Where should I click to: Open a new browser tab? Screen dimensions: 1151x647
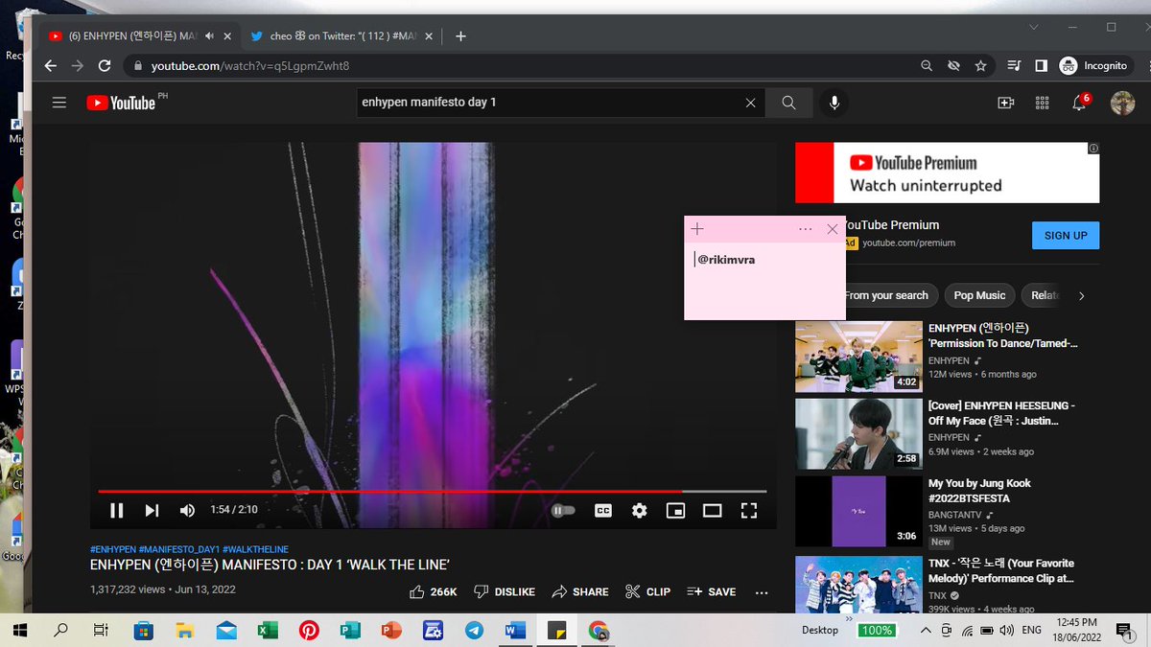[x=460, y=36]
